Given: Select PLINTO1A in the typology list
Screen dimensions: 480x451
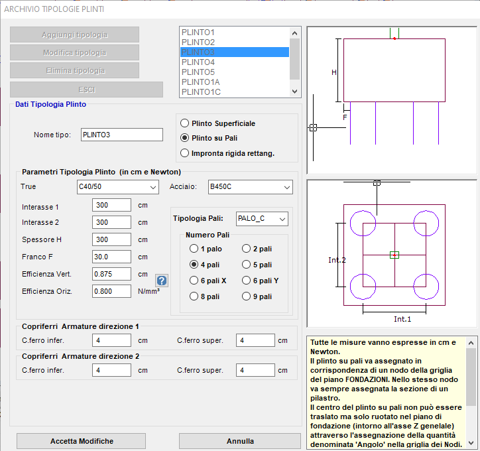Looking at the screenshot, I should (x=235, y=82).
